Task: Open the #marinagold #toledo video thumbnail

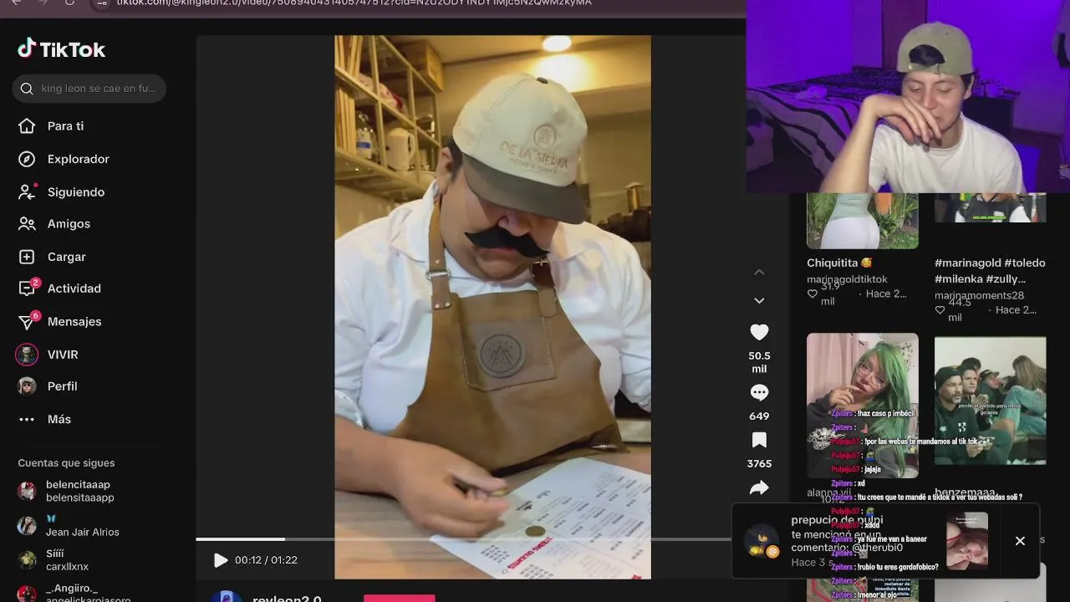Action: (990, 207)
